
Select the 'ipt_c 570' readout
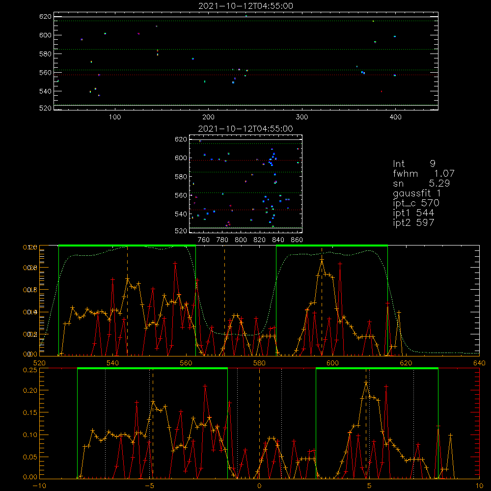[416, 203]
